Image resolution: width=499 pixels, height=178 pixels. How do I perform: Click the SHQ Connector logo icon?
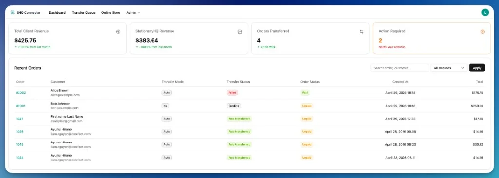tap(12, 12)
